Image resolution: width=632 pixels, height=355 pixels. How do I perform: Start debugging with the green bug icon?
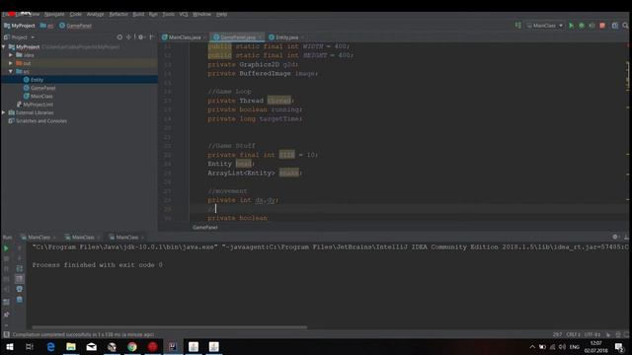tap(582, 26)
